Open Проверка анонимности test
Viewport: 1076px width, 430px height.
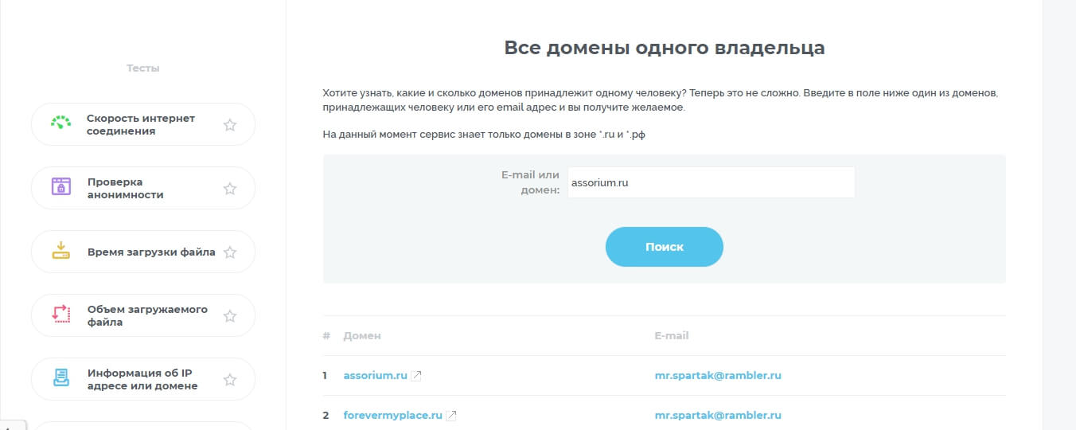pos(143,188)
